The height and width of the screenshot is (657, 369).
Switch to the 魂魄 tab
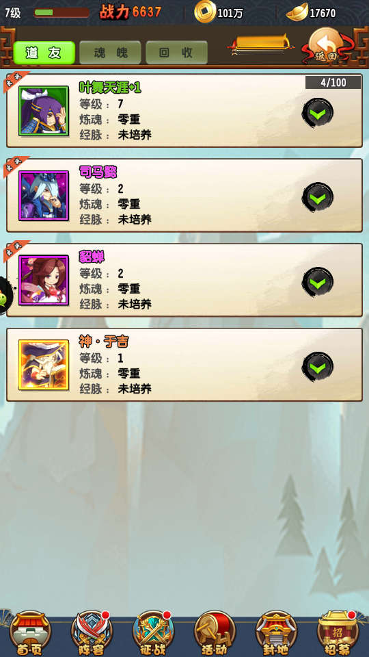tap(110, 53)
